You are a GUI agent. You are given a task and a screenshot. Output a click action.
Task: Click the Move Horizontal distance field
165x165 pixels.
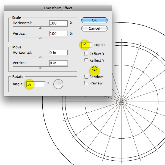pyautogui.click(x=58, y=53)
